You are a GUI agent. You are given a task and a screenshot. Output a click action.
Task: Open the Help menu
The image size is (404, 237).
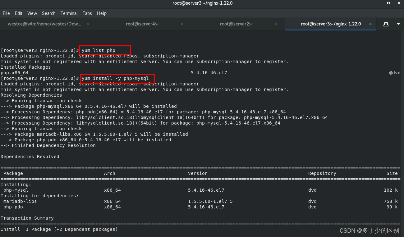click(102, 13)
